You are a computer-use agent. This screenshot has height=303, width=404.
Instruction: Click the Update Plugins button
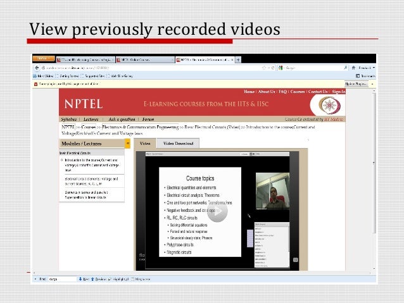click(356, 84)
